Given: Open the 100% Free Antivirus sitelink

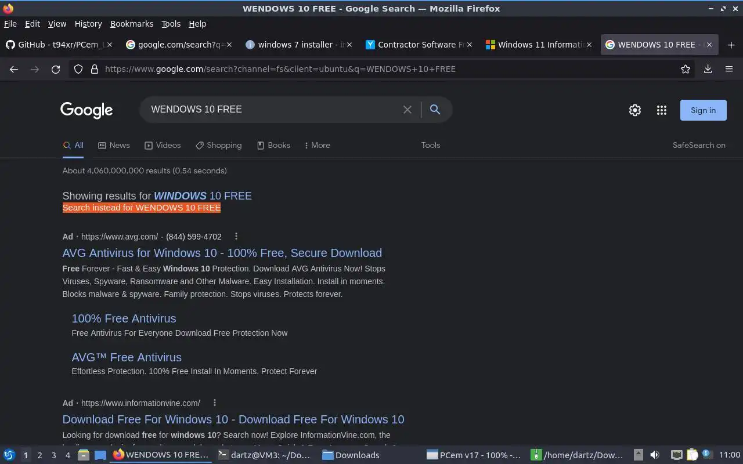Looking at the screenshot, I should click(124, 318).
